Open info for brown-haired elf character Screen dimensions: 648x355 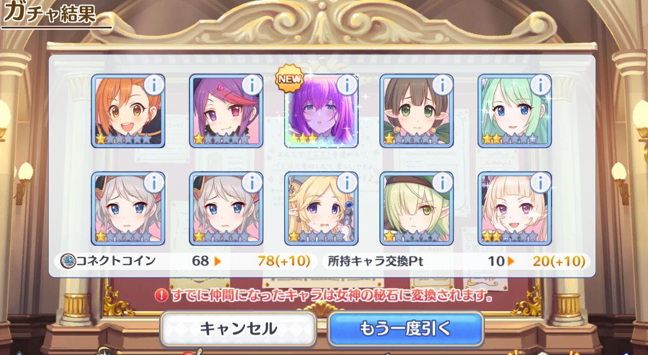(442, 85)
